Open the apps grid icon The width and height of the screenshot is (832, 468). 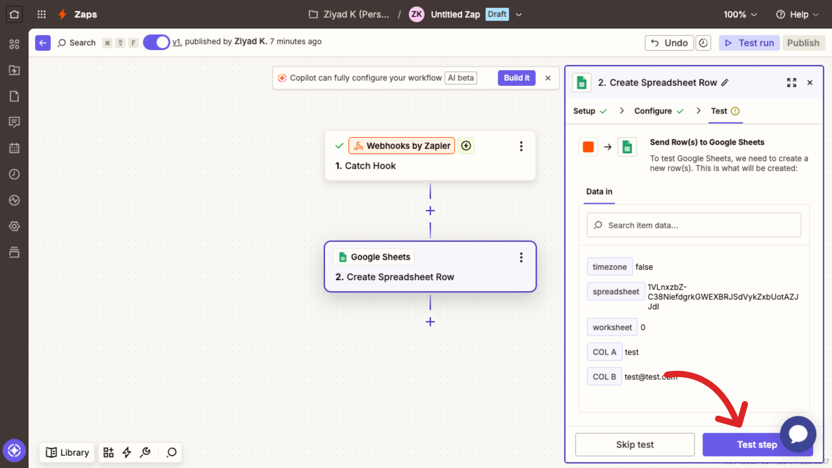[42, 14]
